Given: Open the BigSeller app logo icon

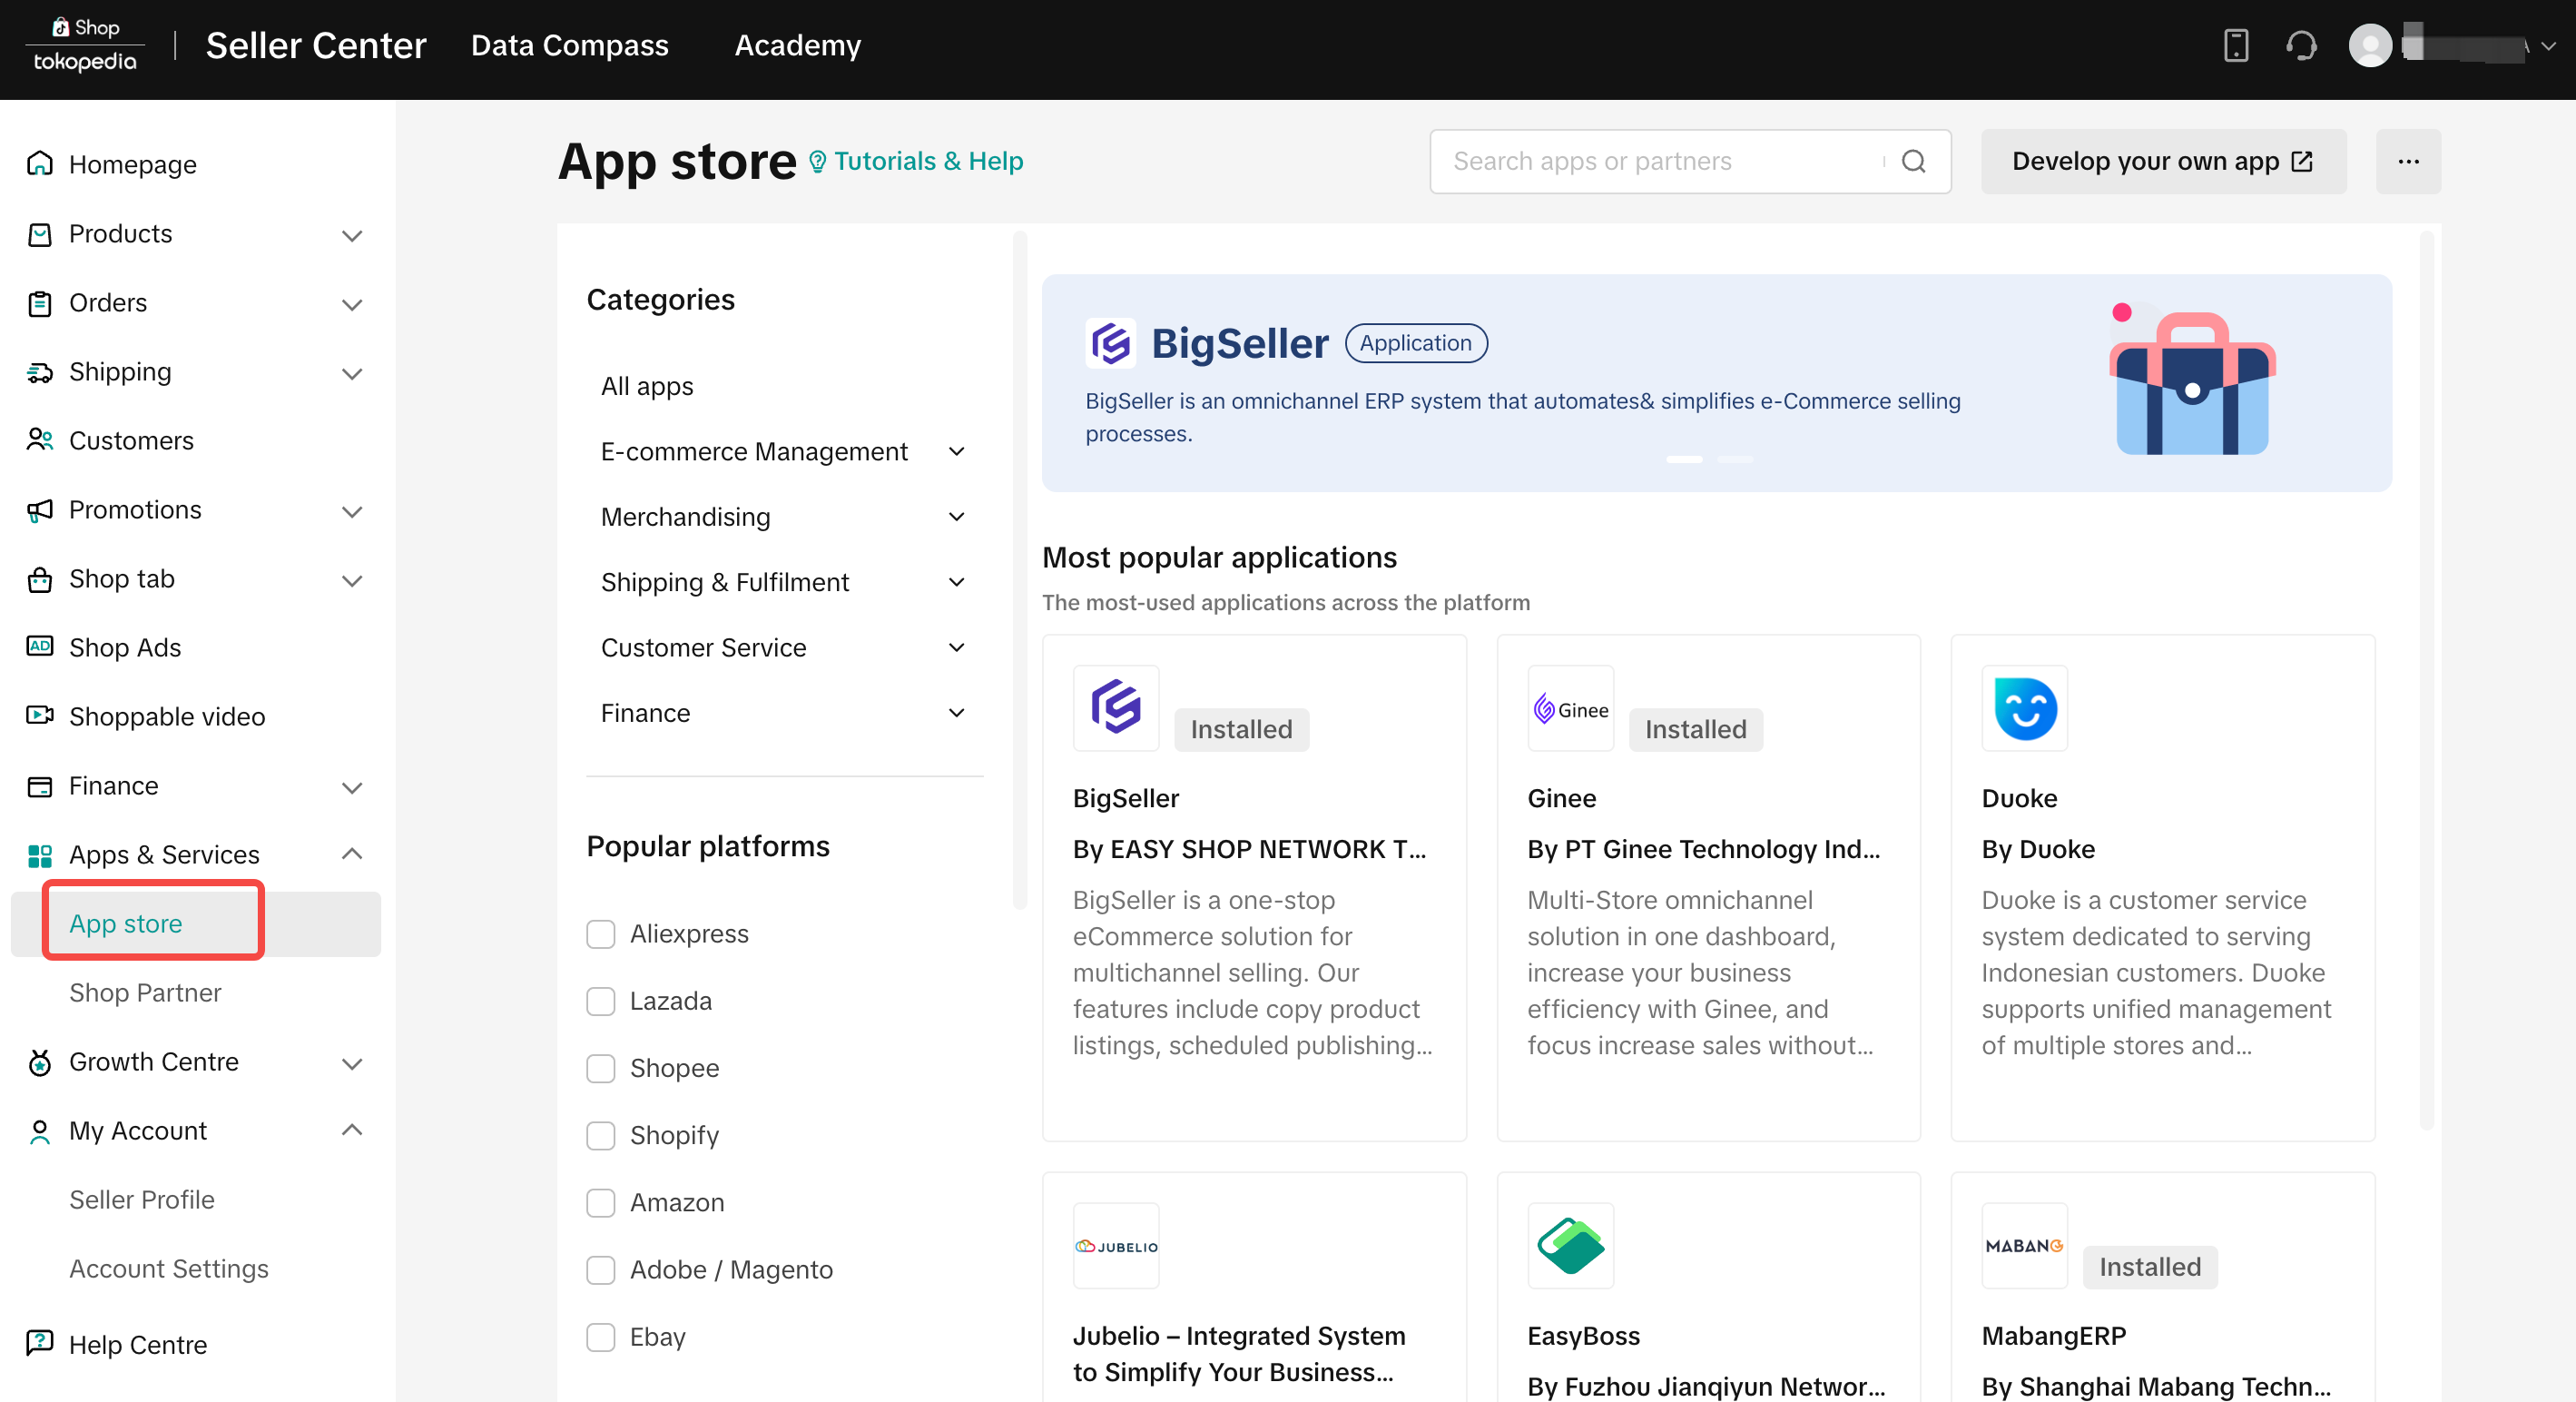Looking at the screenshot, I should click(1115, 707).
